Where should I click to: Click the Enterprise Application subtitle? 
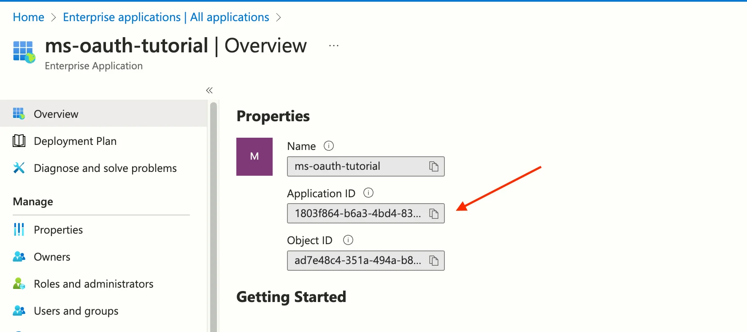pyautogui.click(x=94, y=66)
